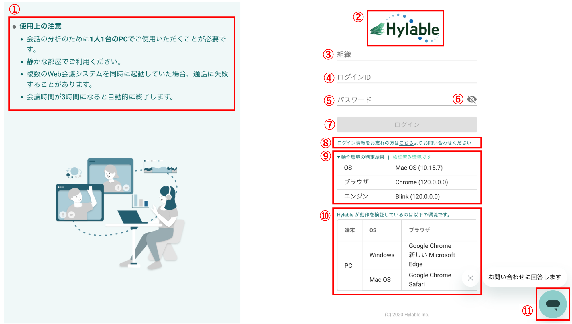Viewport: 572px width, 324px height.
Task: Click the Windows cell in environment table
Action: (x=382, y=255)
